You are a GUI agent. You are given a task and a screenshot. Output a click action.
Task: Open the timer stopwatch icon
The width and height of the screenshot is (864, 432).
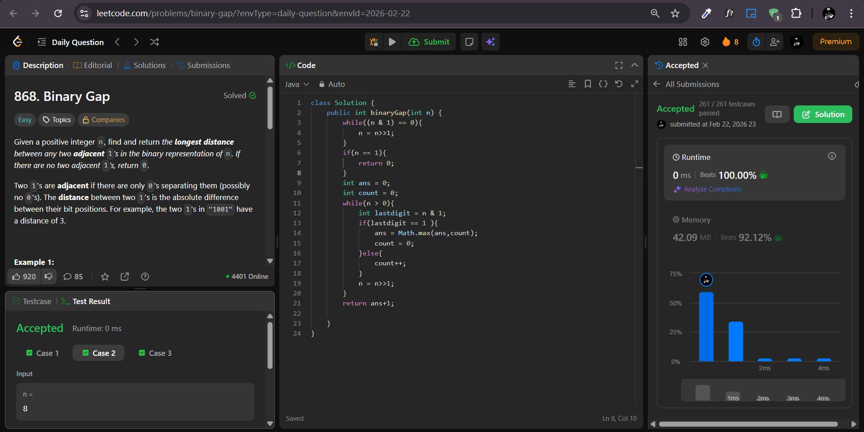coord(756,42)
